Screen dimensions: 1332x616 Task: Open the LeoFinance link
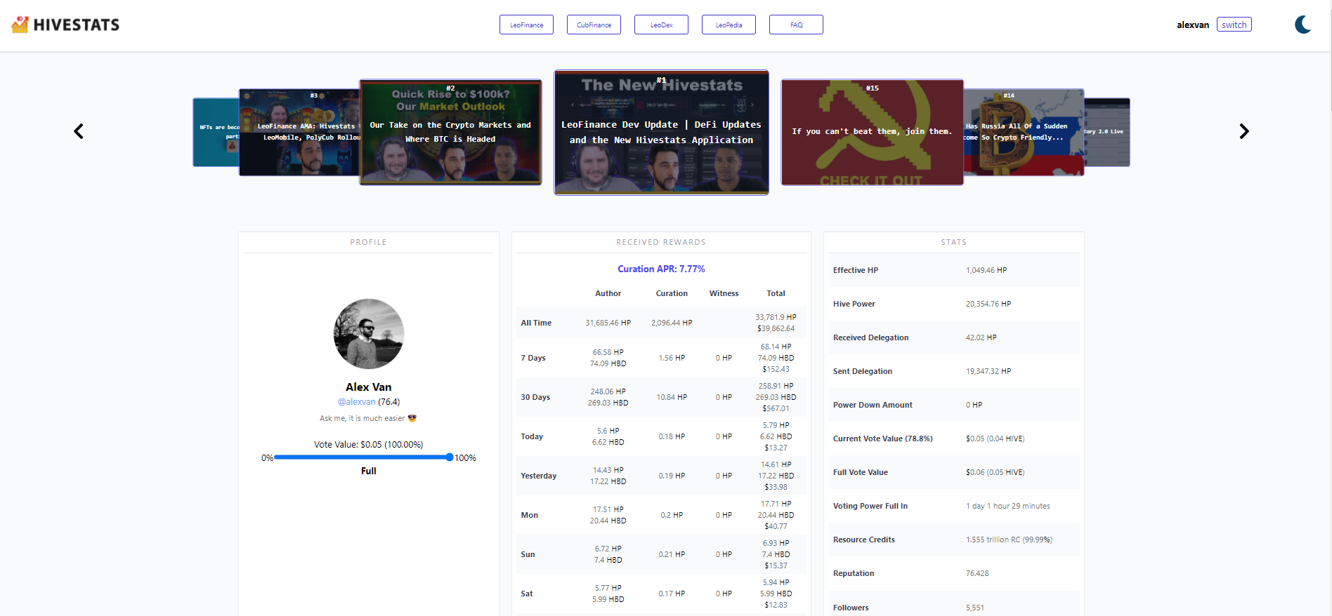click(x=526, y=25)
